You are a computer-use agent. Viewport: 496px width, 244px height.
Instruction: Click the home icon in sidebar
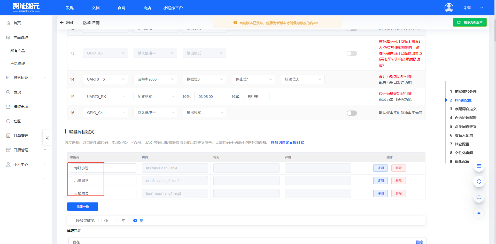tap(8, 23)
